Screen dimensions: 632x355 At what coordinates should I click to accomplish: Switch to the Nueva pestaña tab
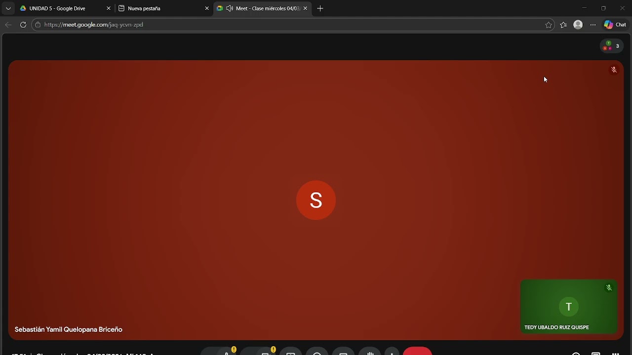pos(164,8)
